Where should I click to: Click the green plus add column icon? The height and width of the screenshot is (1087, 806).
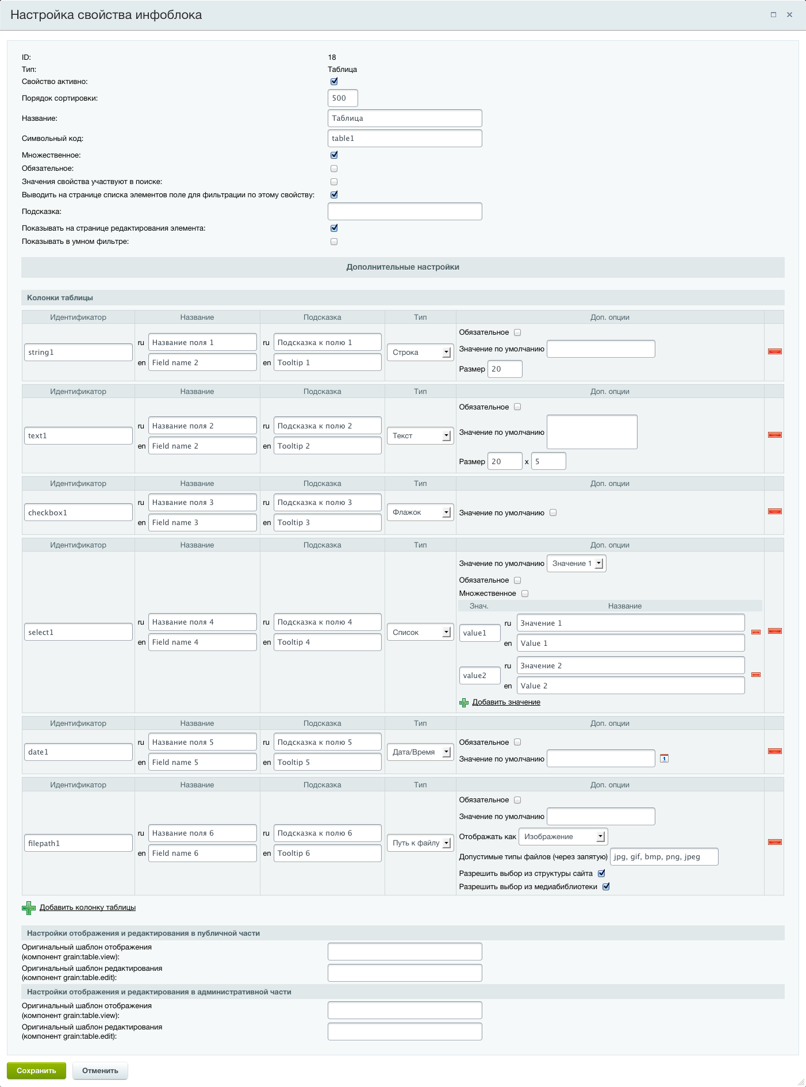click(x=28, y=908)
